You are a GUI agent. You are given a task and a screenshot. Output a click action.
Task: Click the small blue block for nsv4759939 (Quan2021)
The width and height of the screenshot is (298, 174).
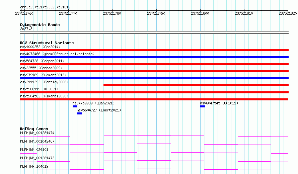[x=75, y=106]
